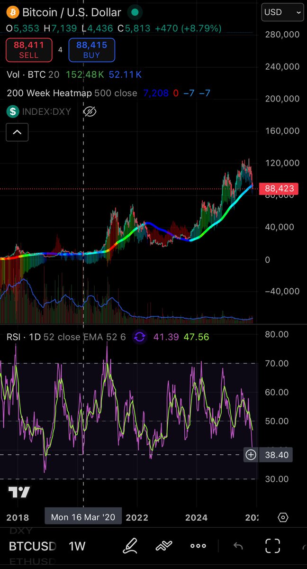Click the 152.48K volume value
The image size is (307, 569).
[x=85, y=74]
